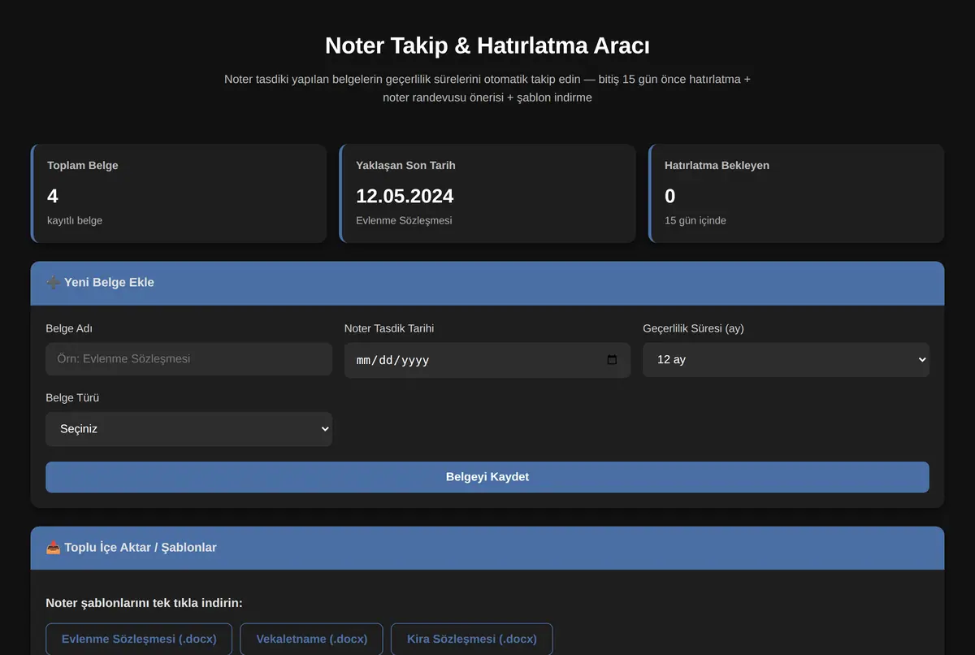
Task: Download the Vekaletname (.docx) template
Action: 312,639
